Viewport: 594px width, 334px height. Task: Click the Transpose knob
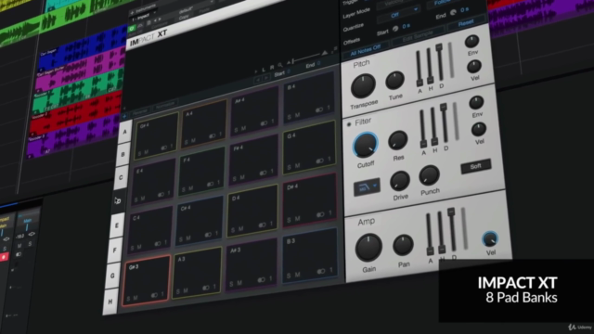[x=363, y=86]
